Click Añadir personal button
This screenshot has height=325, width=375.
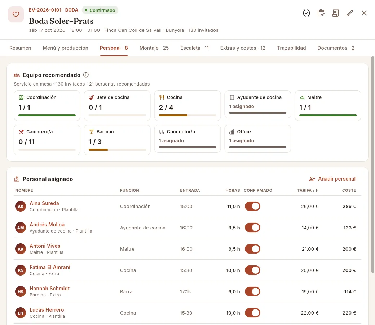click(x=332, y=179)
